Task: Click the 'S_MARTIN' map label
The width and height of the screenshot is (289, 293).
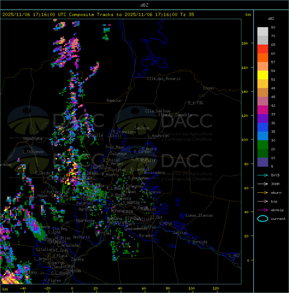Action: click(131, 203)
